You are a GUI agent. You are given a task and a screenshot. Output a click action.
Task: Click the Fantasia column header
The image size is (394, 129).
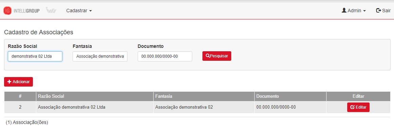click(204, 96)
